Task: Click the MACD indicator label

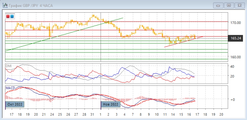Action: tap(10, 87)
